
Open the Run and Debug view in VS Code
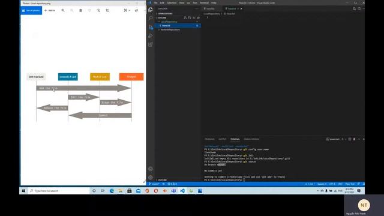pos(151,36)
